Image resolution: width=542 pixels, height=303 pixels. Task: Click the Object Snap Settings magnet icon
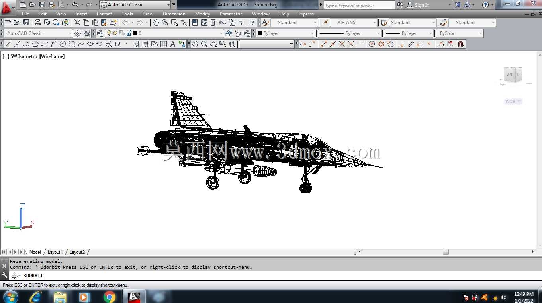coord(461,44)
